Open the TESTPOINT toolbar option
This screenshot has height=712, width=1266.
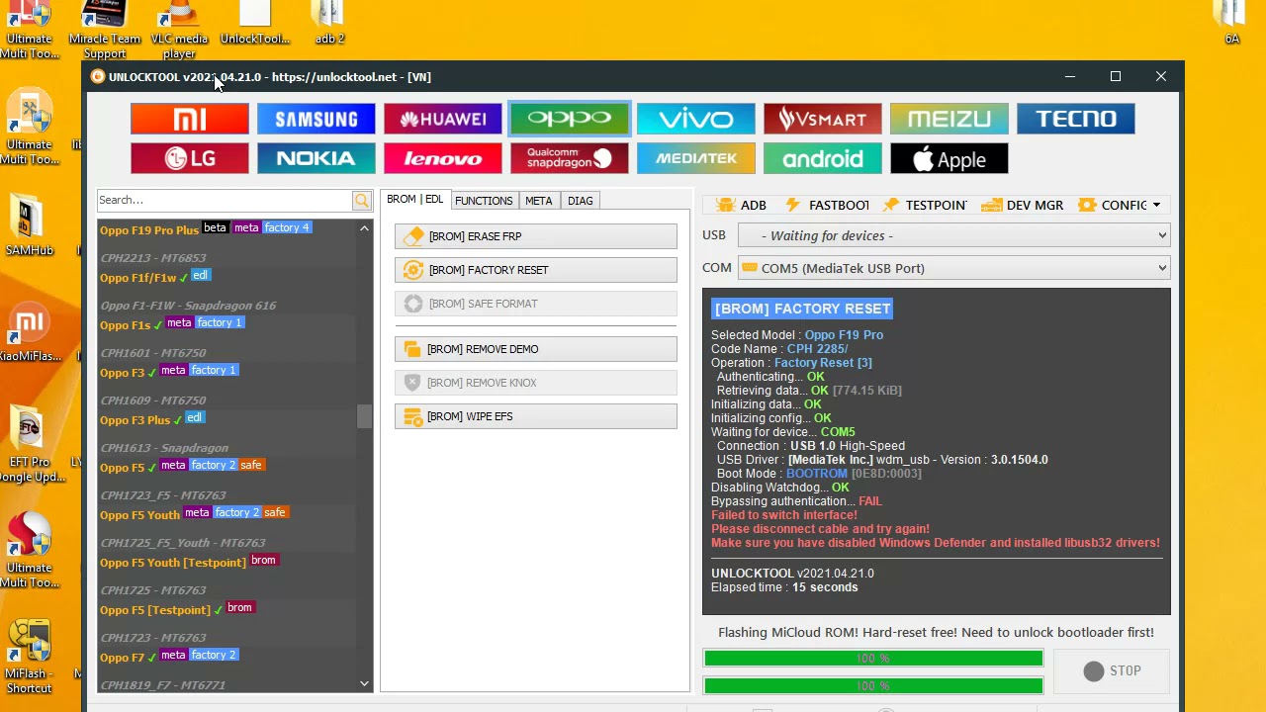point(924,205)
